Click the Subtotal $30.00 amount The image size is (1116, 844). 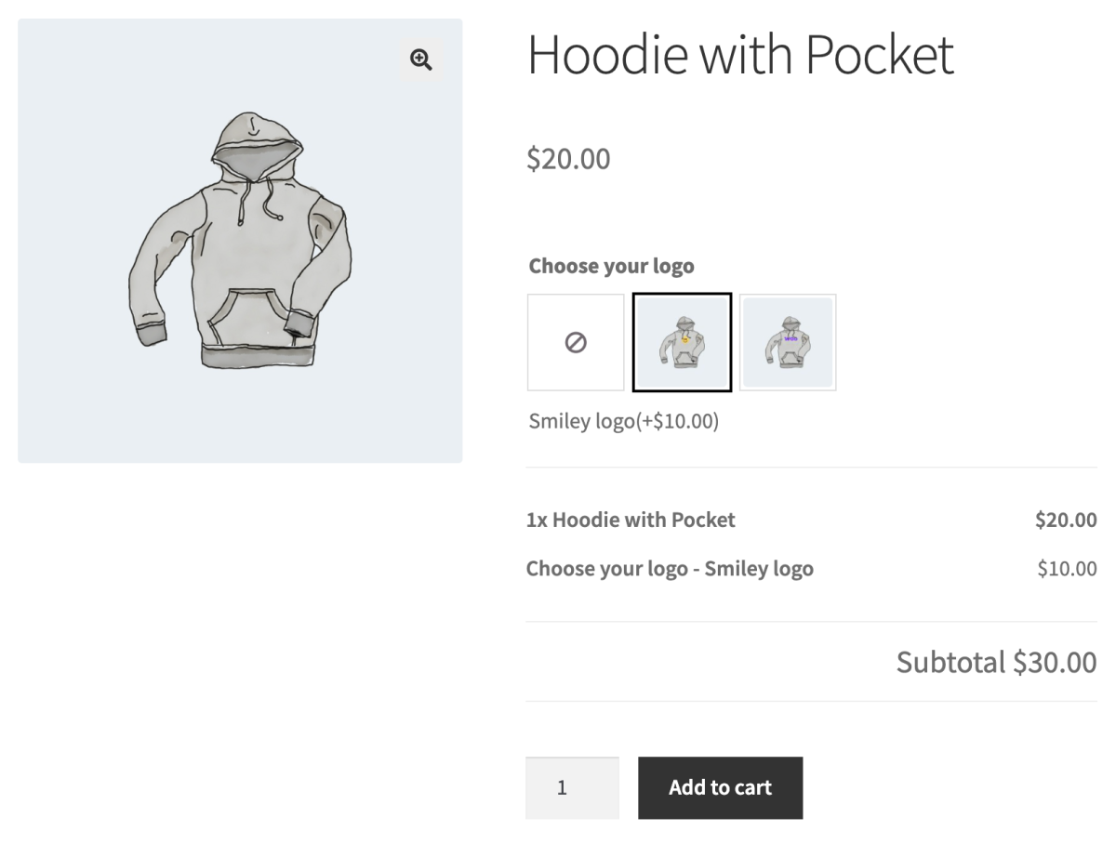pos(995,662)
